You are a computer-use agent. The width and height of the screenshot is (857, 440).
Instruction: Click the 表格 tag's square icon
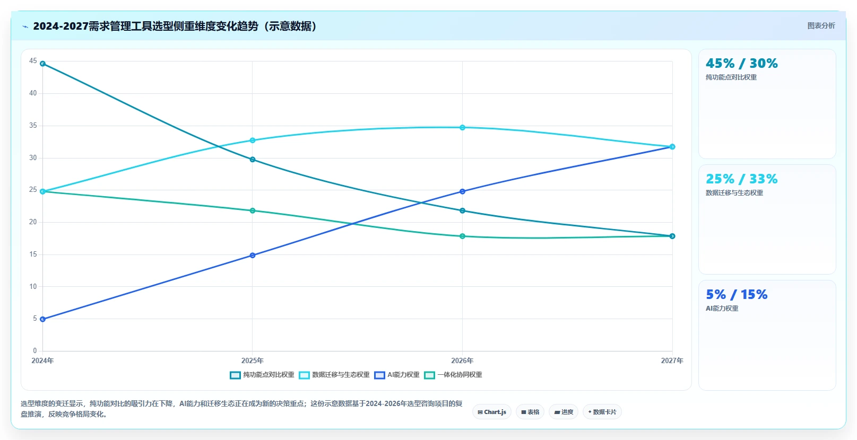(524, 412)
